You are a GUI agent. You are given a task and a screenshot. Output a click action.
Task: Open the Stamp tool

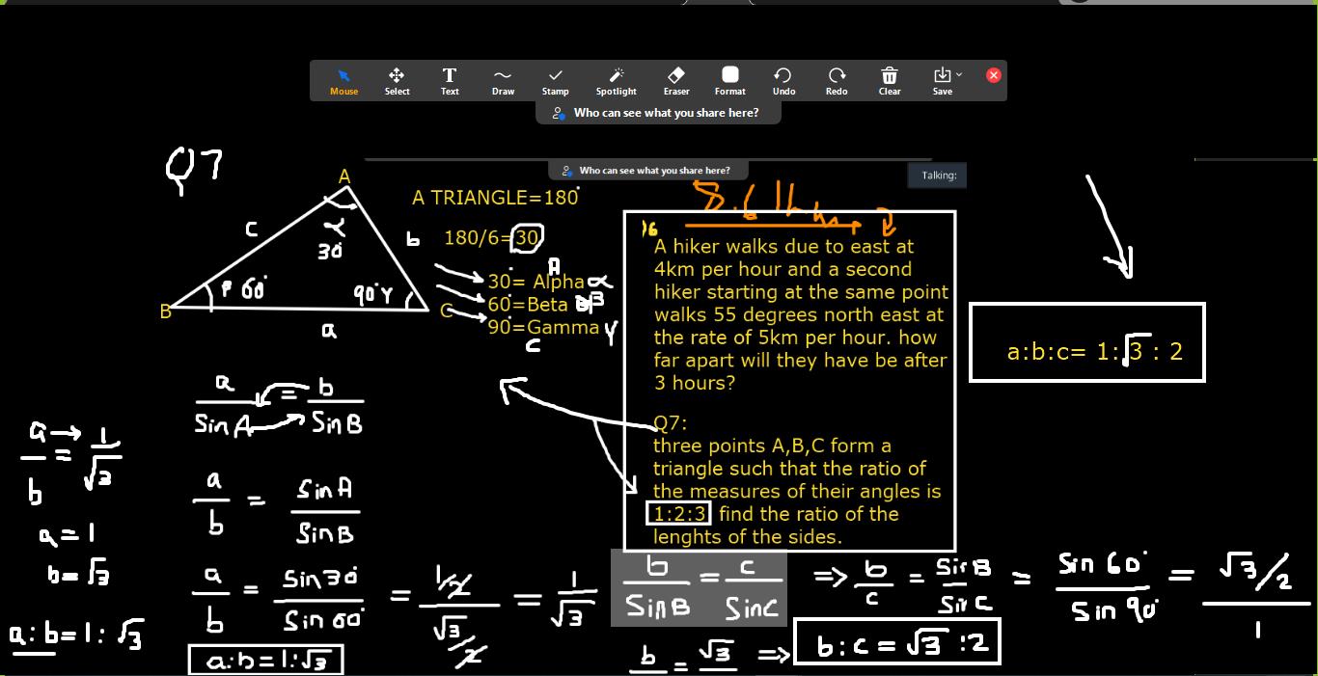[555, 81]
